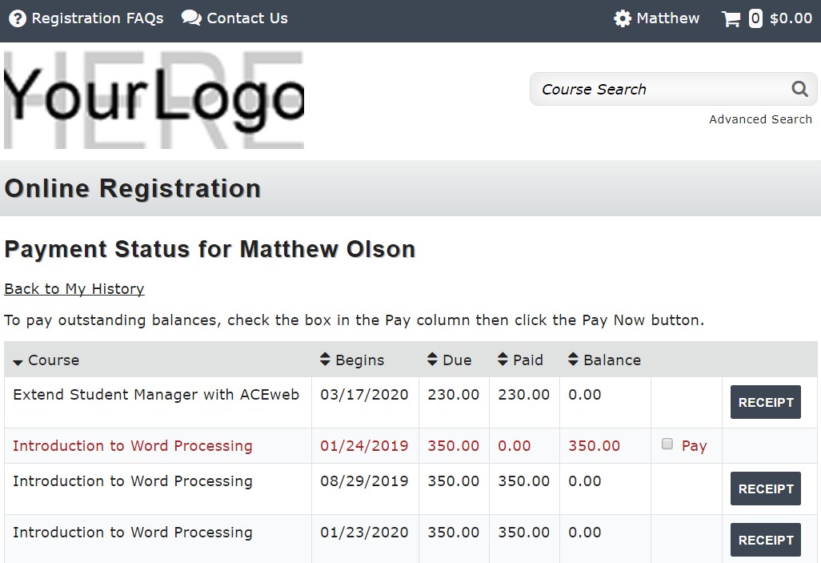Sort by Paid column arrows icon
The image size is (821, 563).
[503, 360]
